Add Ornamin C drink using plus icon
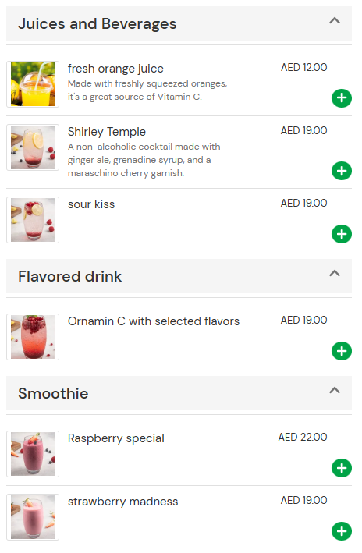This screenshot has height=553, width=362. (x=341, y=351)
